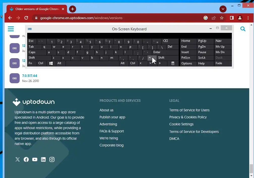Toggle the Caps key on On-Screen Keyboard

pyautogui.click(x=37, y=52)
